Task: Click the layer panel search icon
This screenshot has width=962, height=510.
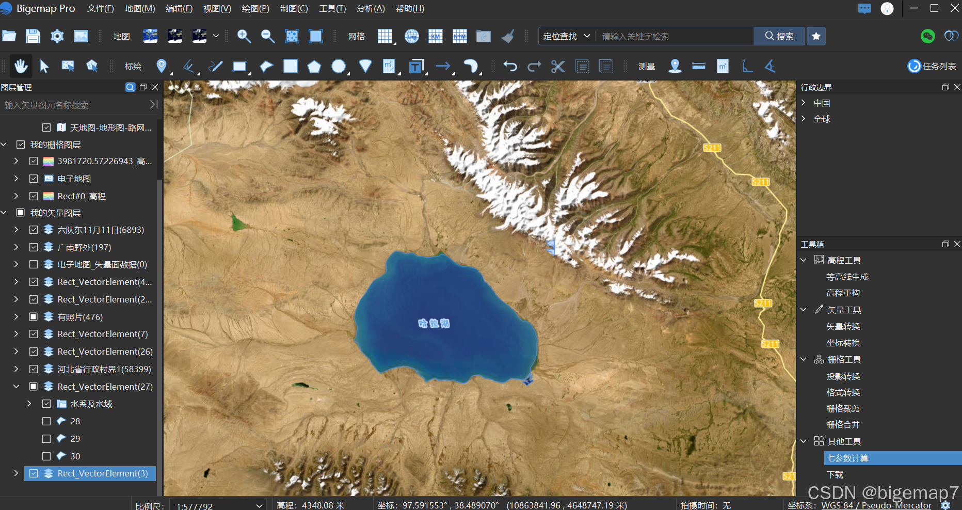Action: point(130,87)
